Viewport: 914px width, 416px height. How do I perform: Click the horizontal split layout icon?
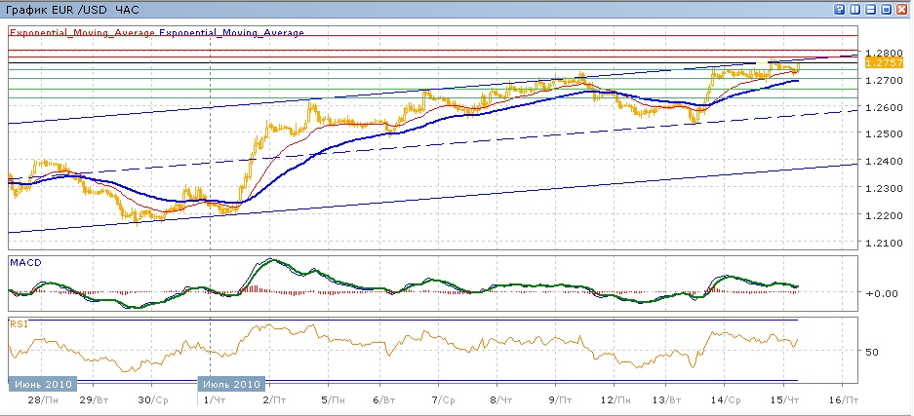click(x=870, y=9)
